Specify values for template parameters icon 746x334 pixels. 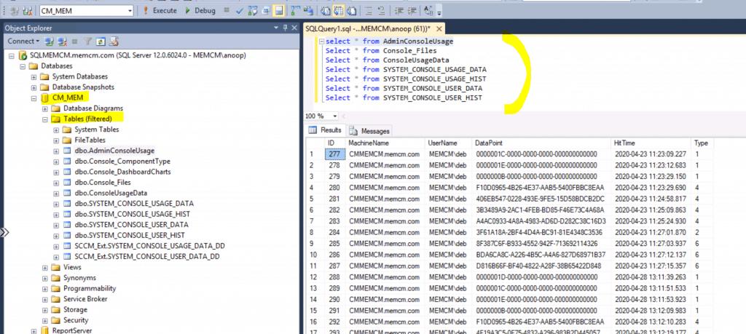point(428,10)
